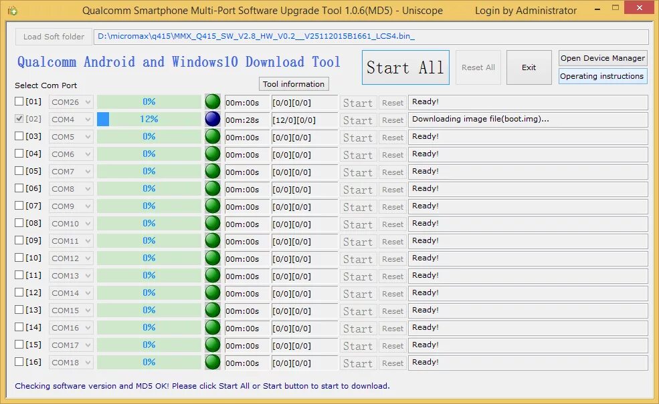659x404 pixels.
Task: Expand the COM10 port dropdown
Action: tap(71, 224)
